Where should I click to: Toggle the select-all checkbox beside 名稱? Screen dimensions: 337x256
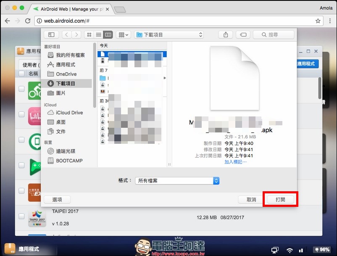coord(21,74)
